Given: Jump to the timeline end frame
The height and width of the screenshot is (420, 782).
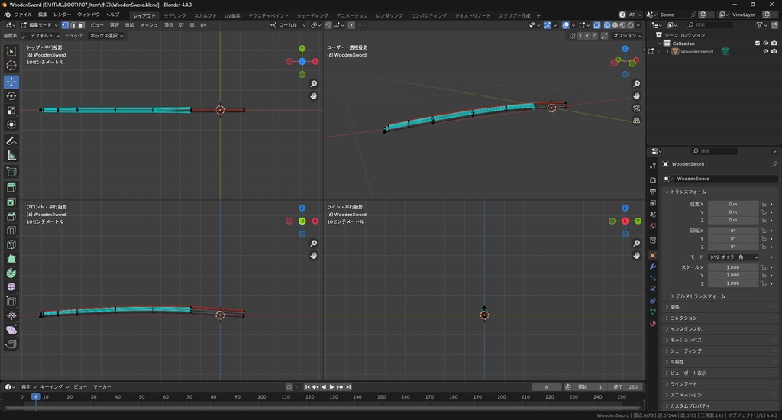Looking at the screenshot, I should pyautogui.click(x=348, y=387).
